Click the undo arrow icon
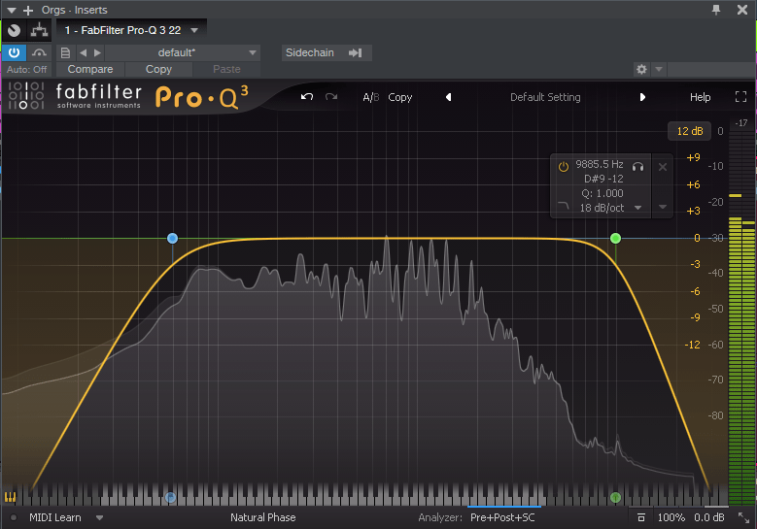Screen dimensions: 757x529 (307, 97)
